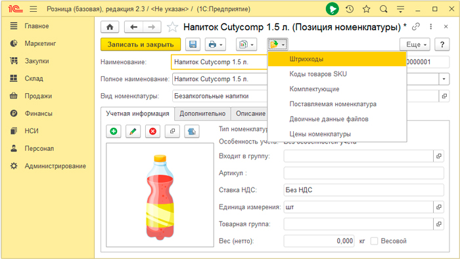
Task: Select Коды товаров SKU
Action: tap(337, 74)
